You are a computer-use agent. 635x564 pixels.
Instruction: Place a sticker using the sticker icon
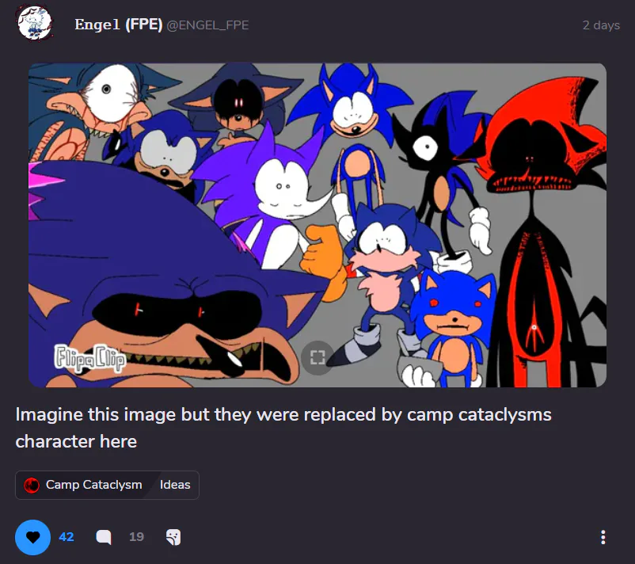point(173,537)
